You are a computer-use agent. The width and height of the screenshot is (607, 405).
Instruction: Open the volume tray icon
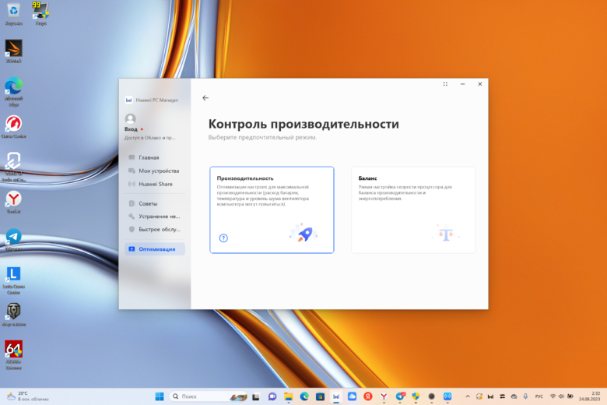561,396
